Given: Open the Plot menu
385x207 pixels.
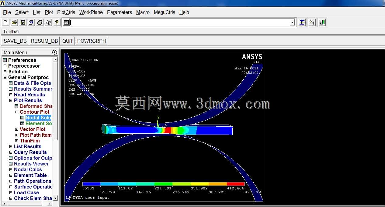Looking at the screenshot, I should [x=49, y=12].
